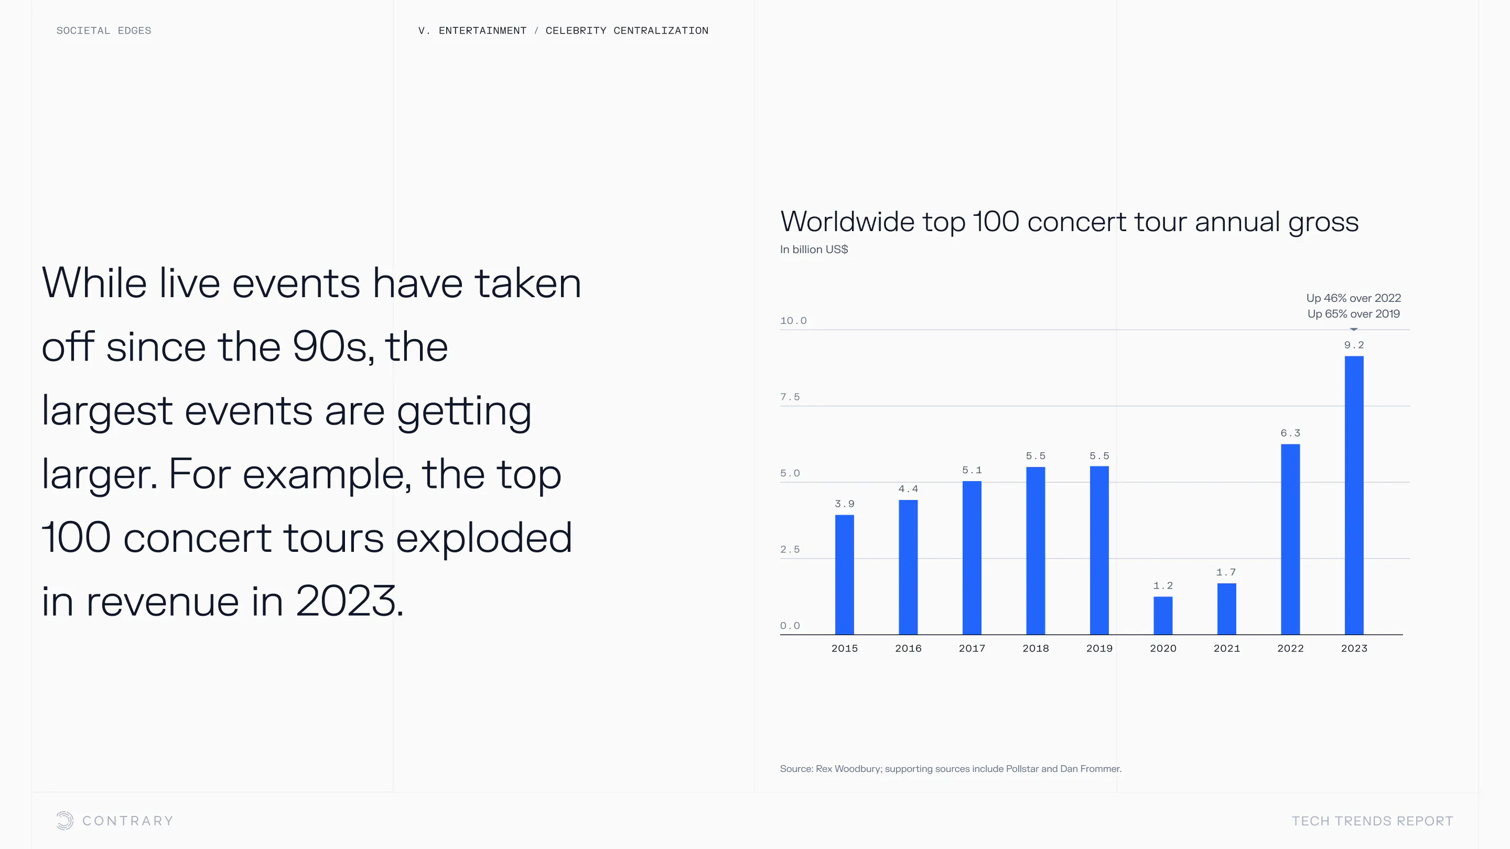Screen dimensions: 1510x849
Task: Click the TECH TRENDS REPORT footer text
Action: (x=1372, y=820)
